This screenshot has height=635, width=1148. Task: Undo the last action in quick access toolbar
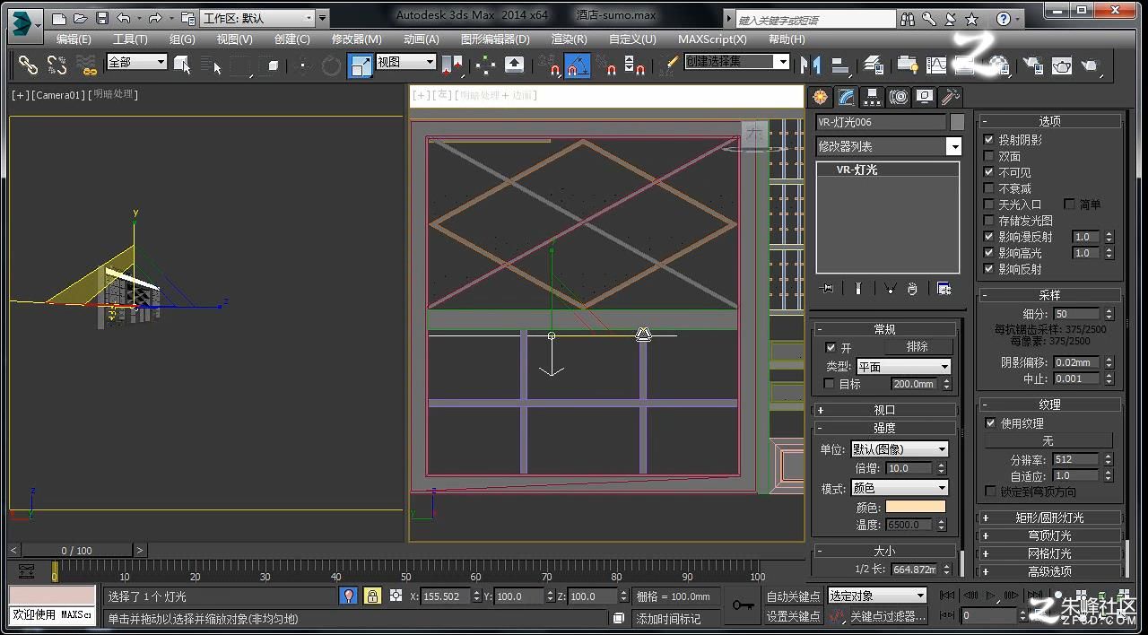click(124, 18)
